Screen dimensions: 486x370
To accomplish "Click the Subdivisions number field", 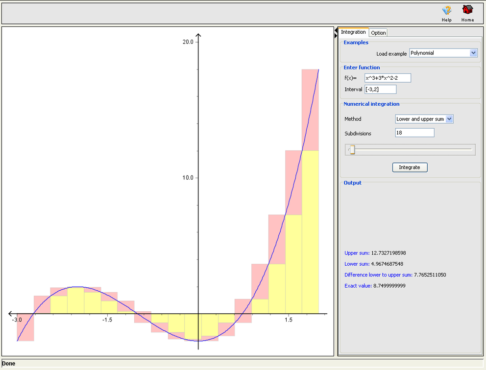I will [x=414, y=133].
